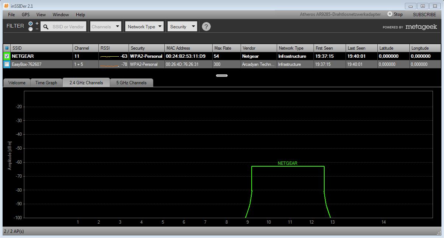Sort by the First Seen column header

click(329, 48)
